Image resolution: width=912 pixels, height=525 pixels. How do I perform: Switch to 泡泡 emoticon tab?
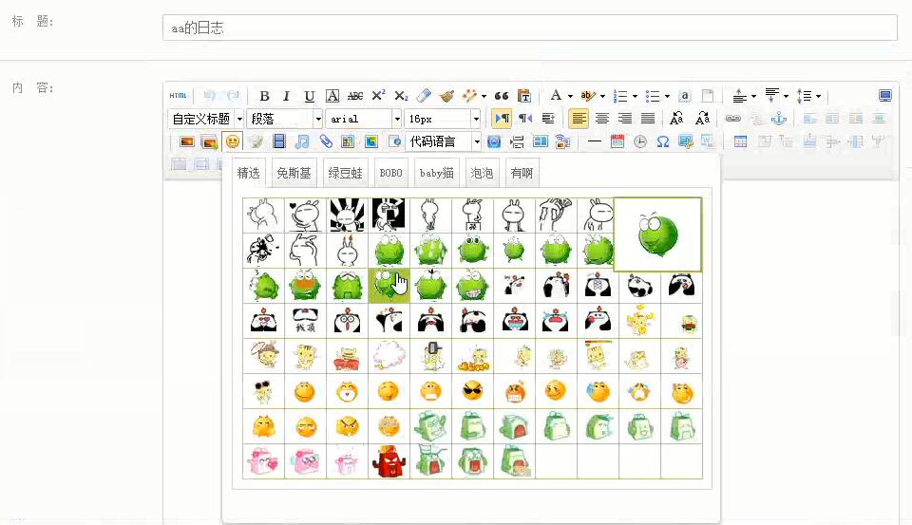tap(482, 173)
